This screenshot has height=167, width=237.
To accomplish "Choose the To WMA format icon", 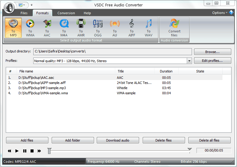I will pyautogui.click(x=30, y=28).
